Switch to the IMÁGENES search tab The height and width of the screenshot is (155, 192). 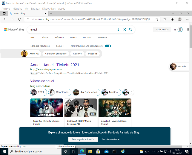pyautogui.click(x=59, y=38)
